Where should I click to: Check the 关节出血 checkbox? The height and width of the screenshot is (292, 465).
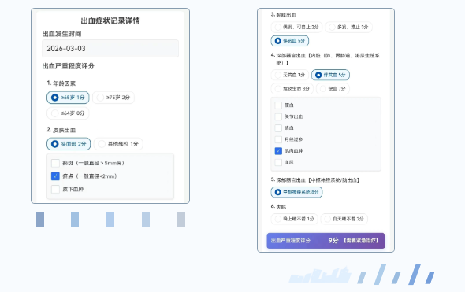pyautogui.click(x=278, y=116)
